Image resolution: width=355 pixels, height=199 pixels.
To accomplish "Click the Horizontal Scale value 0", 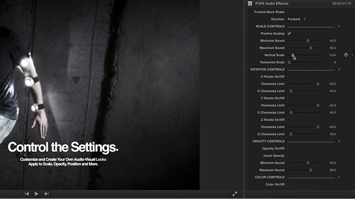I will click(335, 62).
